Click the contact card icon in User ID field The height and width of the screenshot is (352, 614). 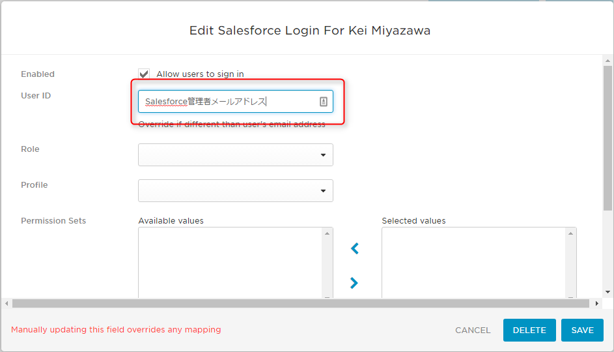point(324,102)
